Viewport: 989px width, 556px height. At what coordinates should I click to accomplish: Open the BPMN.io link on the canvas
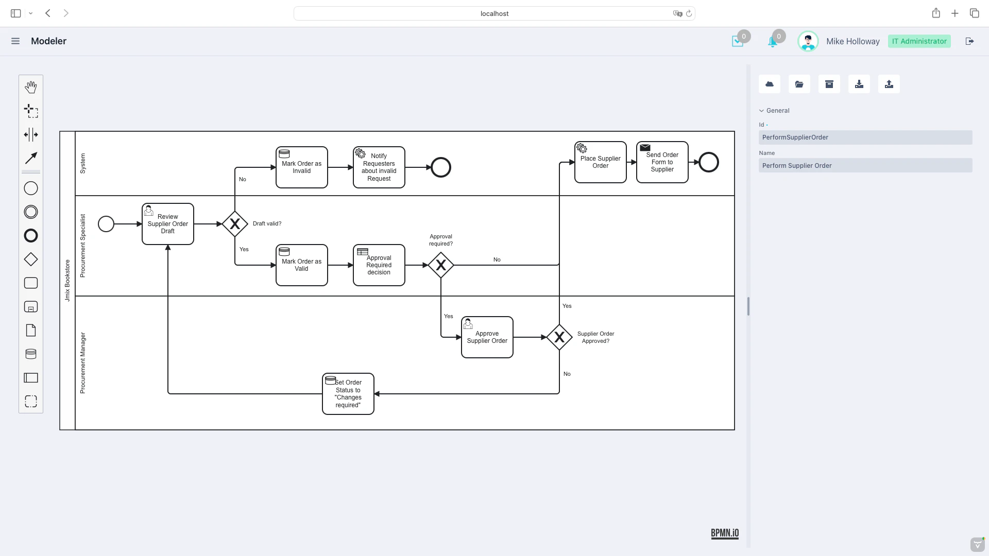pyautogui.click(x=724, y=533)
